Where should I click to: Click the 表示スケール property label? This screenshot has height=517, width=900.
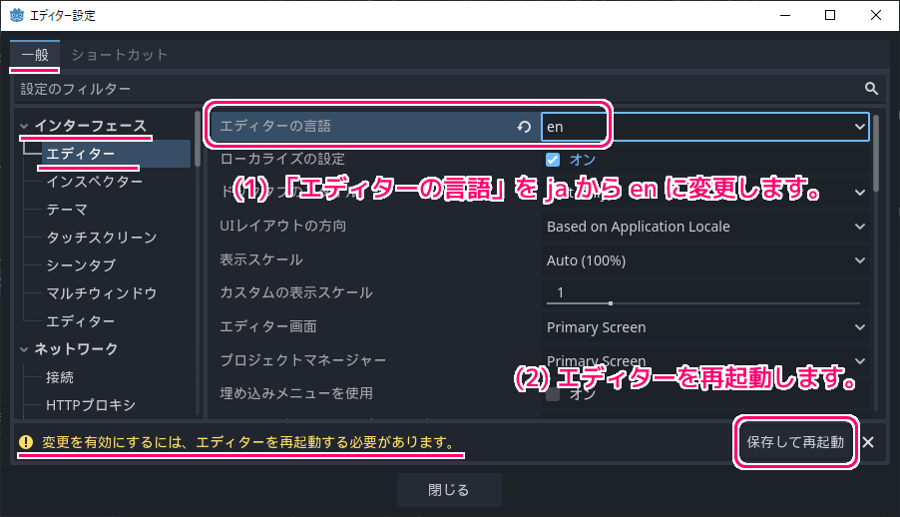click(x=261, y=259)
